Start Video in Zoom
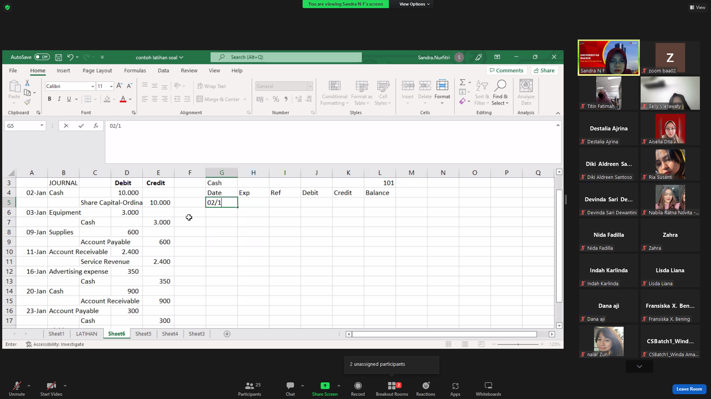711x399 pixels. [51, 389]
